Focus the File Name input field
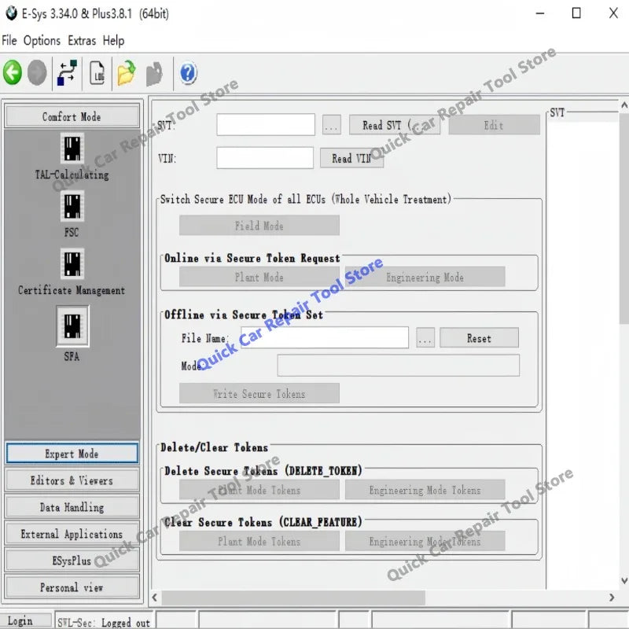 coord(325,337)
